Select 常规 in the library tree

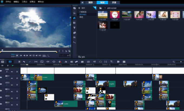pos(81,17)
